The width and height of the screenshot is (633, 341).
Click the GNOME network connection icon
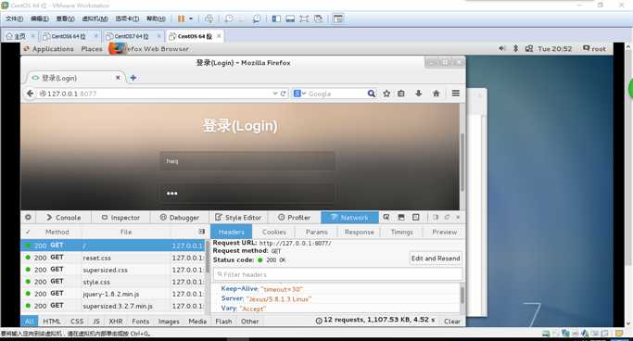click(x=529, y=48)
